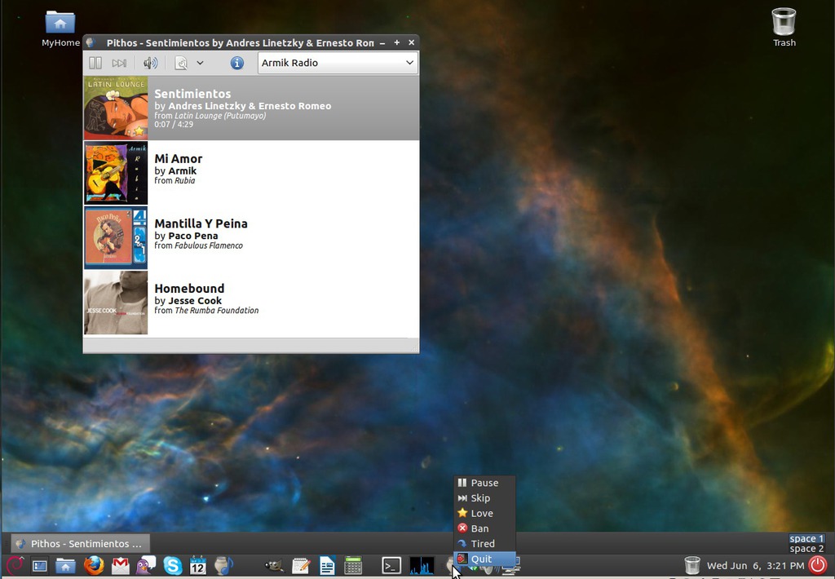The height and width of the screenshot is (579, 835).
Task: Click the Pithos icon in window title bar
Action: pyautogui.click(x=91, y=42)
